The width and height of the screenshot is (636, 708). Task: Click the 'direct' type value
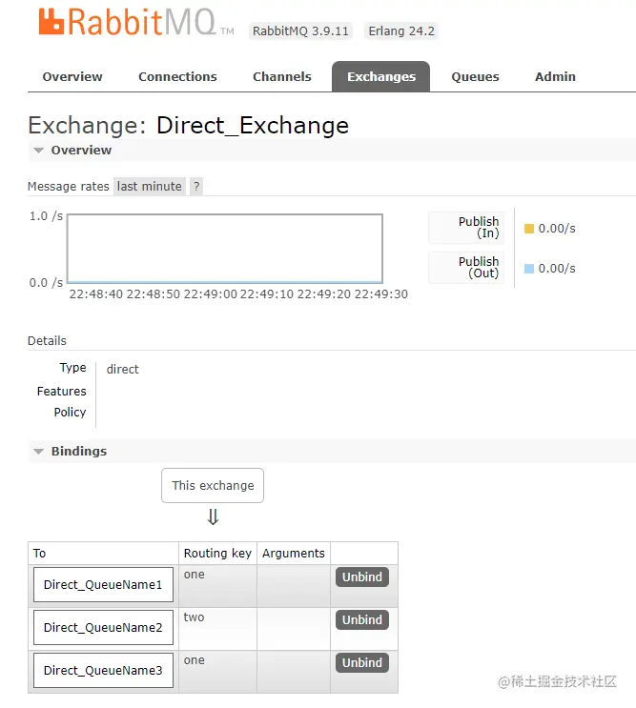[x=122, y=370]
